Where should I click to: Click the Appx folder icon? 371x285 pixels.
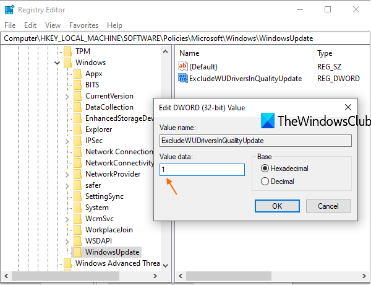pos(77,74)
